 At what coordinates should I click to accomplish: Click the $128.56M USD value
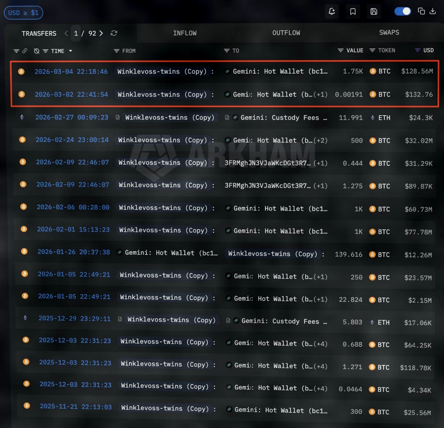tap(417, 71)
